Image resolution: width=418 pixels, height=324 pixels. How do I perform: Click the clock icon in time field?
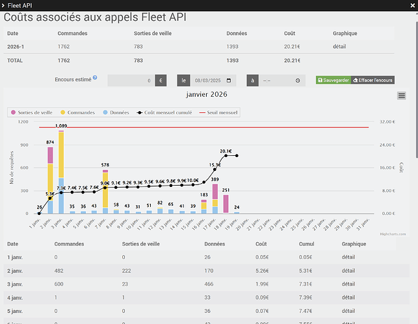point(297,81)
